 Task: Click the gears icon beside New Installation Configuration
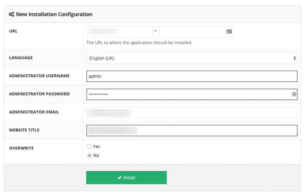(11, 14)
